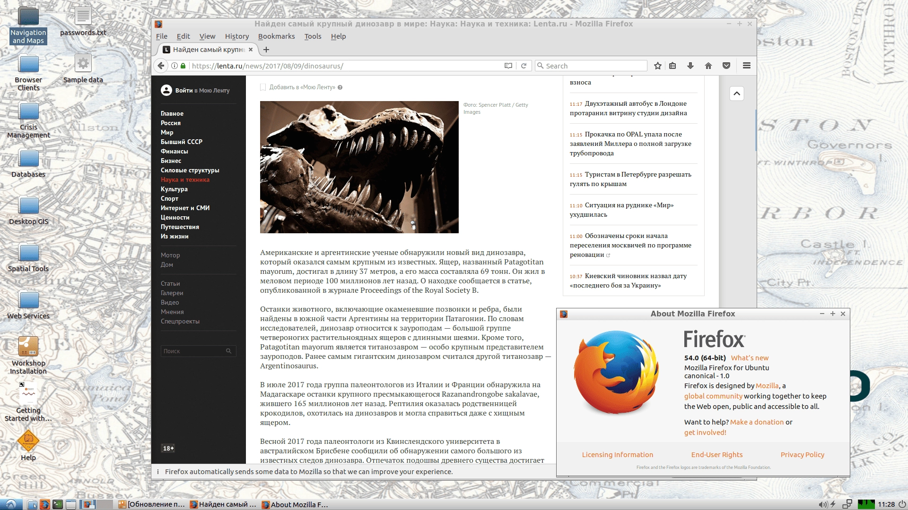
Task: Close the 'Найден самый крупн' tab
Action: coord(251,50)
